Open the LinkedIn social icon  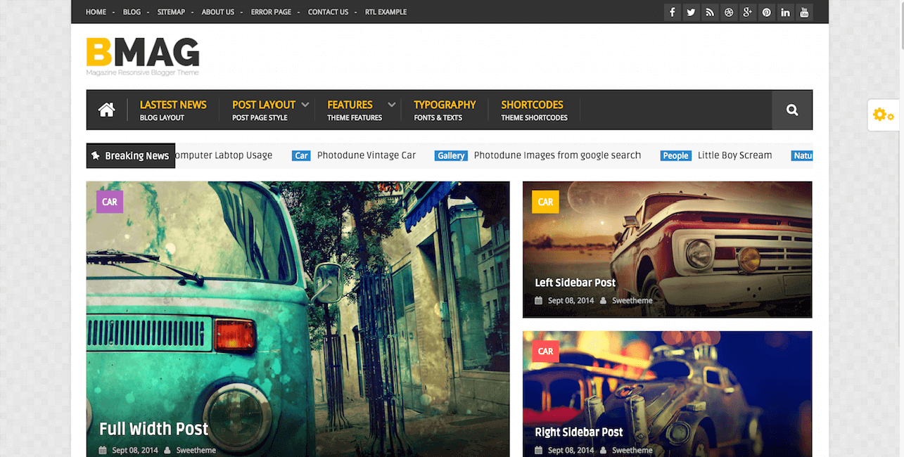click(785, 12)
